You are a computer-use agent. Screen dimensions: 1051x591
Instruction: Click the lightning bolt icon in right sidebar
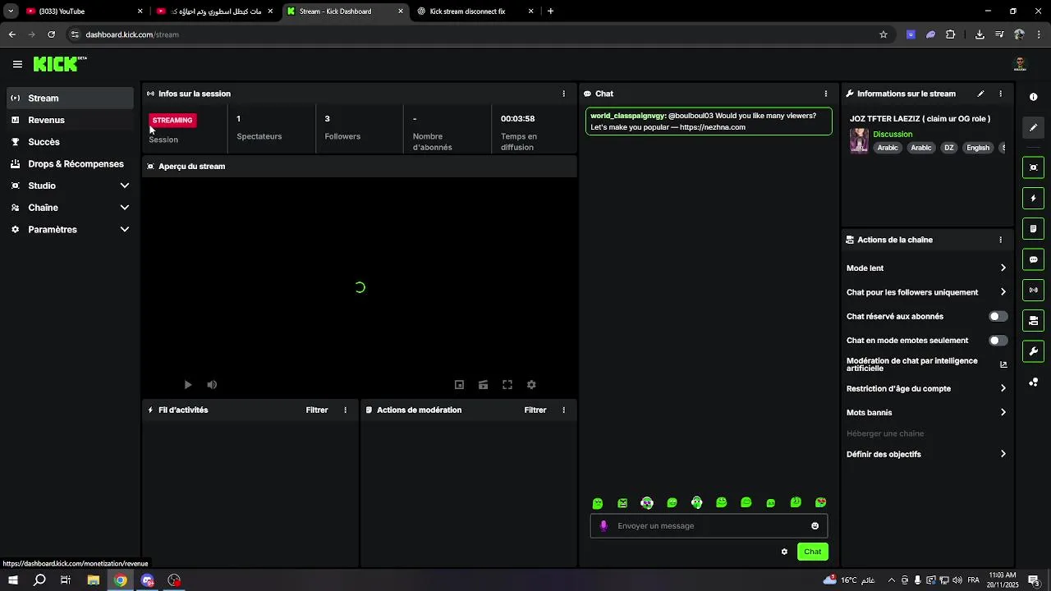pos(1033,198)
